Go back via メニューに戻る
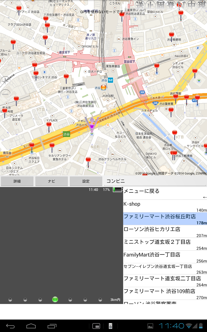Viewport: 207px width, 332px height. tap(165, 193)
